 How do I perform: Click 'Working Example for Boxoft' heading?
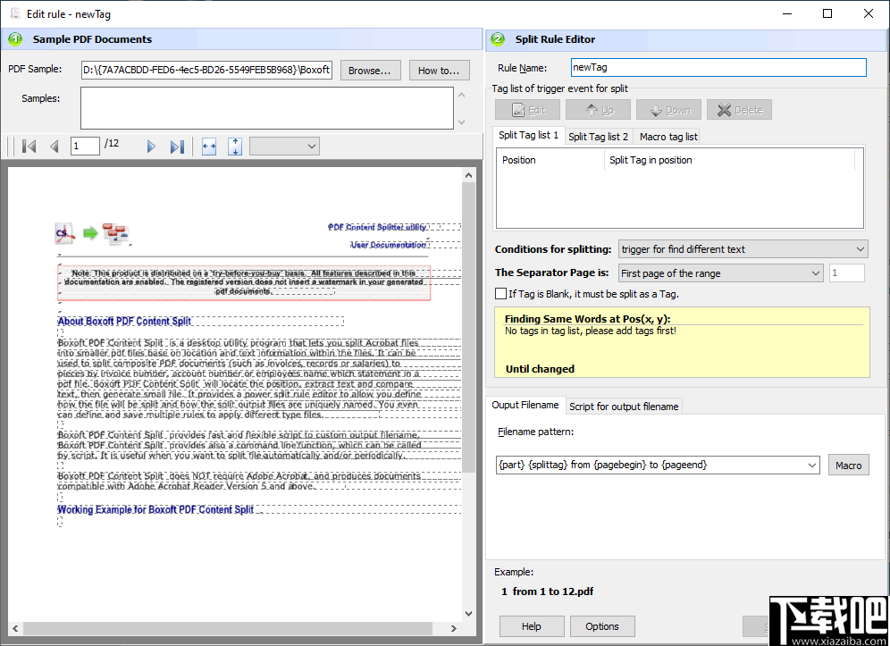tap(155, 509)
